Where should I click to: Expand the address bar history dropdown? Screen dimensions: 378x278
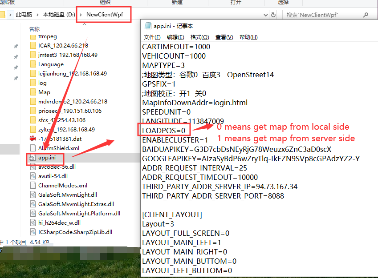(x=266, y=15)
